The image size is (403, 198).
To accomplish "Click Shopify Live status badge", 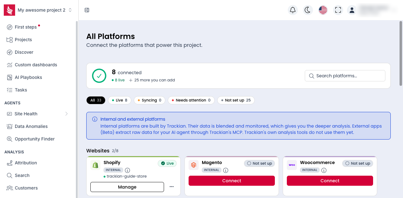I will point(167,163).
